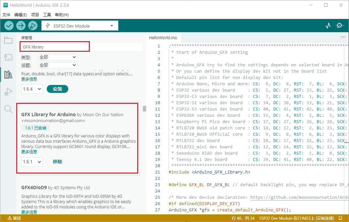The image size is (349, 222).
Task: Click the 'moononournation@gmail.com' author email text
Action: tap(53, 120)
